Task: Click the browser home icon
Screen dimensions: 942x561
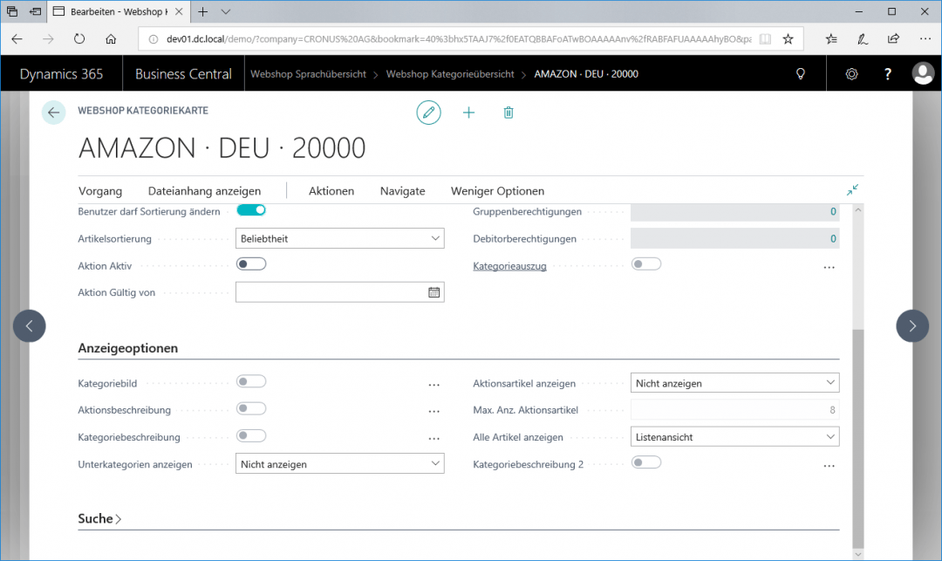Action: 111,39
